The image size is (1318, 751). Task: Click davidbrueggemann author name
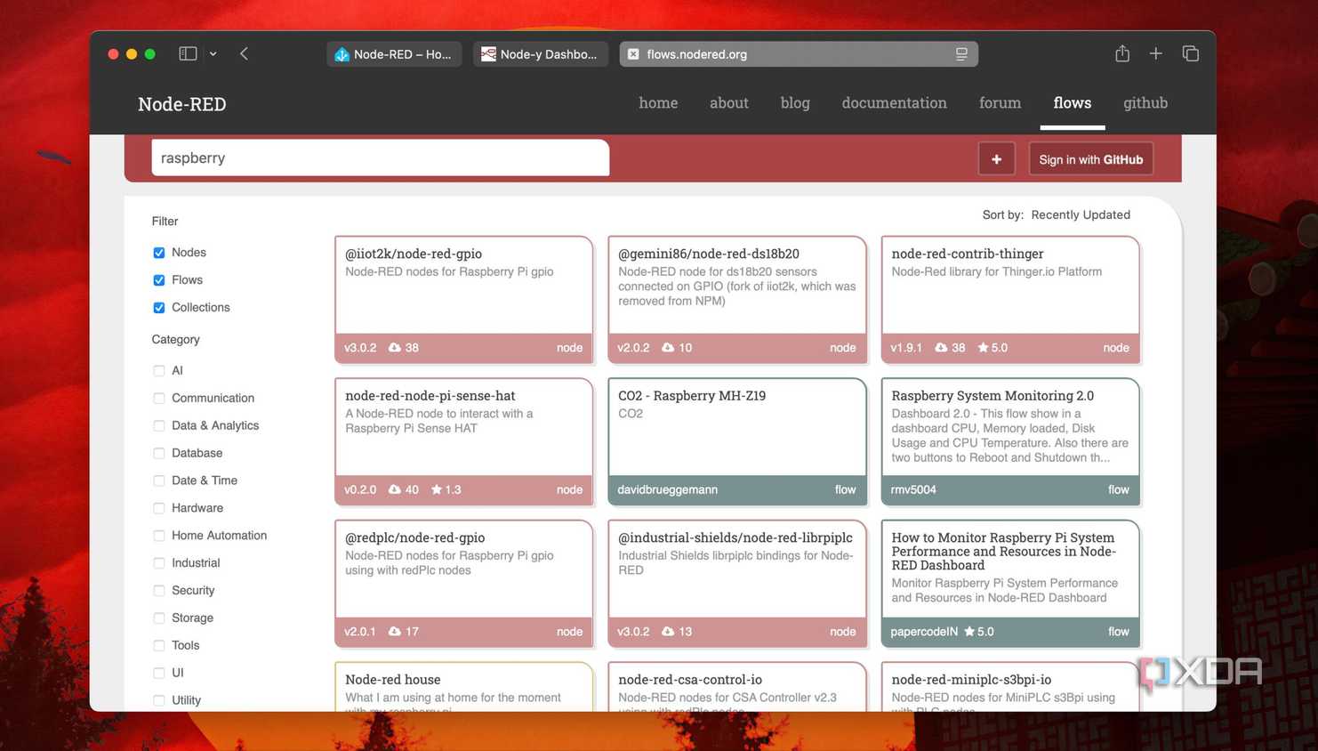click(668, 489)
